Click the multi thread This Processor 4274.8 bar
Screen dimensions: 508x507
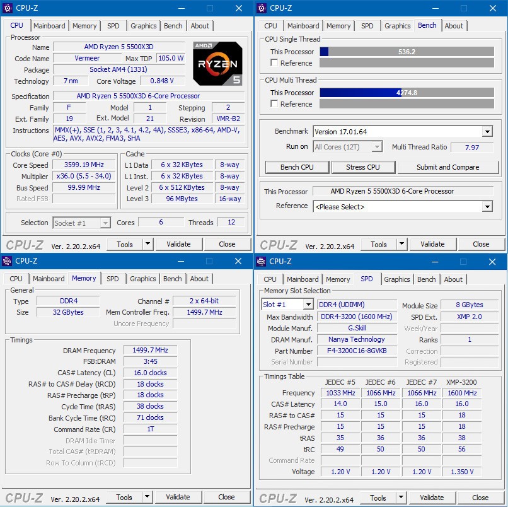point(407,93)
